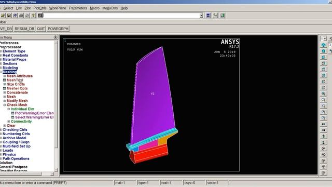Expand the Real Constants tree node
332x187 pixels.
point(1,56)
